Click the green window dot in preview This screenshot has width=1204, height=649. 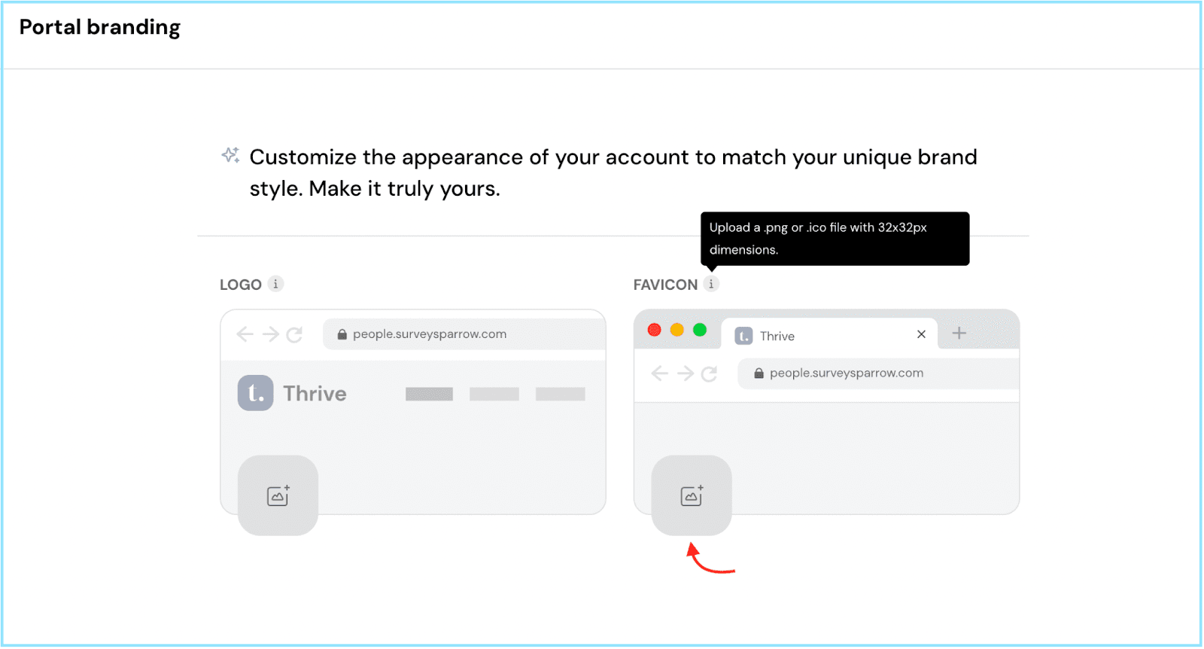pyautogui.click(x=700, y=330)
